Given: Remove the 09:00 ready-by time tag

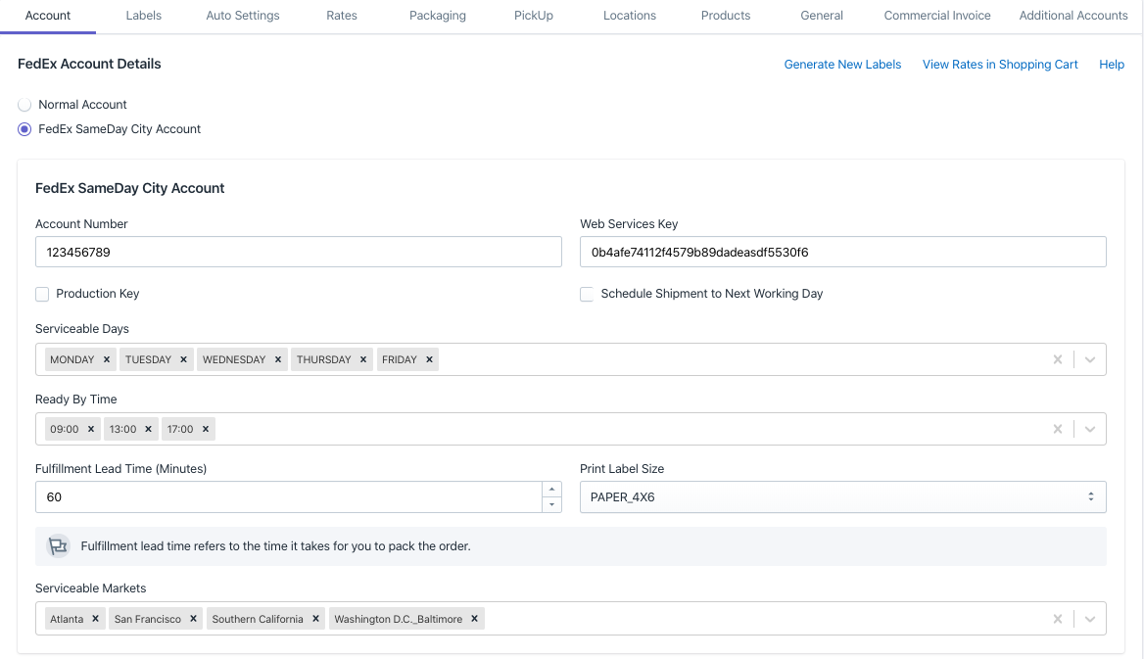Looking at the screenshot, I should (91, 429).
